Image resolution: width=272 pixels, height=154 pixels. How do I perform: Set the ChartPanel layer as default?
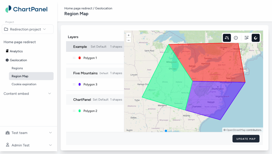pyautogui.click(x=101, y=99)
